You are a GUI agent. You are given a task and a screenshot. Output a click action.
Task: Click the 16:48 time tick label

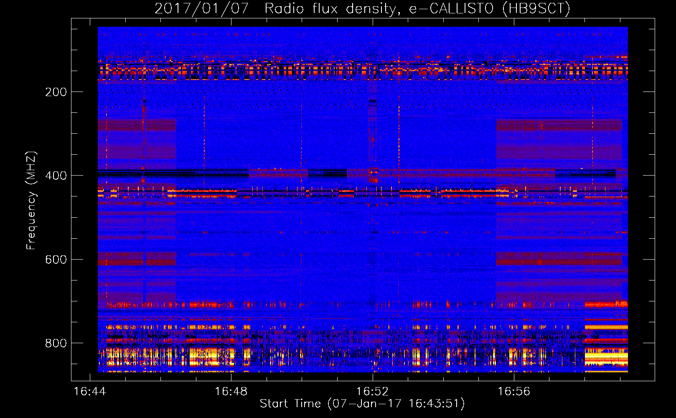(x=231, y=391)
